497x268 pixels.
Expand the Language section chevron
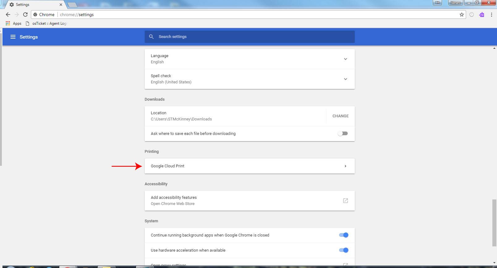pyautogui.click(x=345, y=59)
